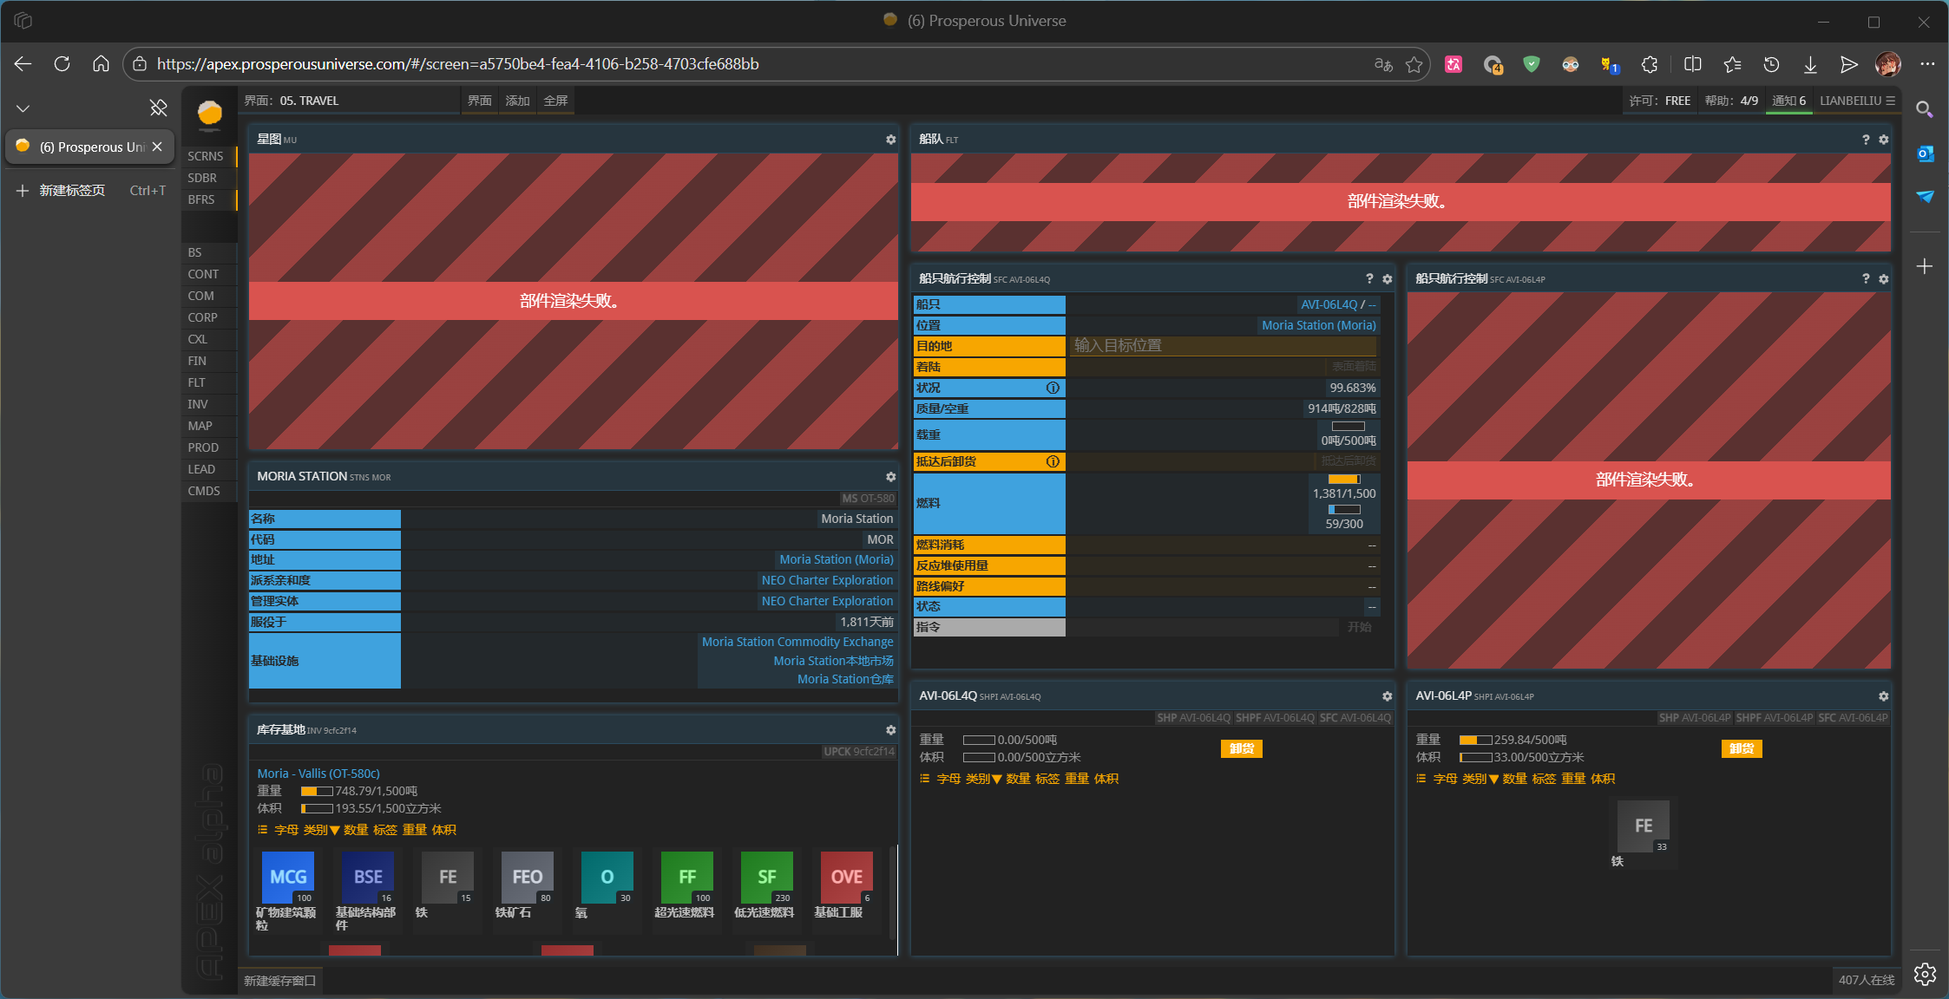Click the APEX orange logo icon
1949x999 pixels.
click(210, 114)
